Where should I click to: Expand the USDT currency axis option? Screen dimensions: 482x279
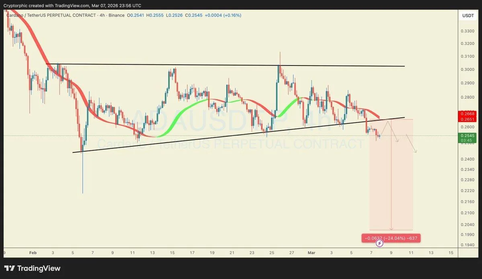tap(468, 14)
